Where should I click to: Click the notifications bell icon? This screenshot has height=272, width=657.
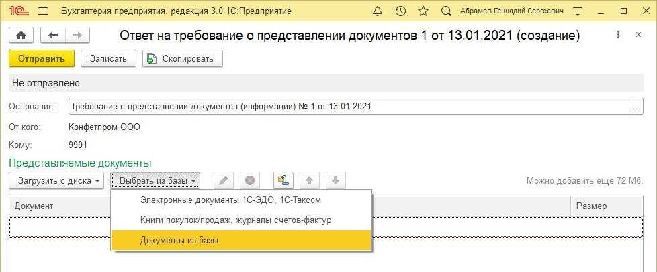(x=378, y=11)
